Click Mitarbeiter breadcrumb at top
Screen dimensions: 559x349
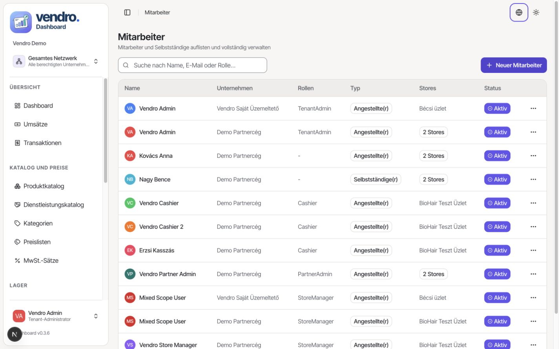pyautogui.click(x=157, y=13)
